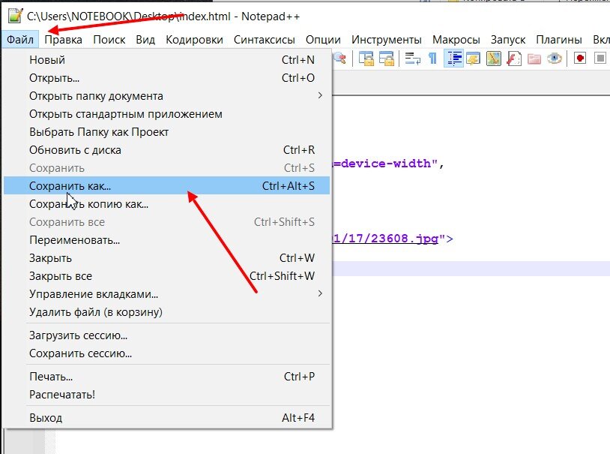Open the Макросы menu
The width and height of the screenshot is (610, 454).
coord(456,40)
